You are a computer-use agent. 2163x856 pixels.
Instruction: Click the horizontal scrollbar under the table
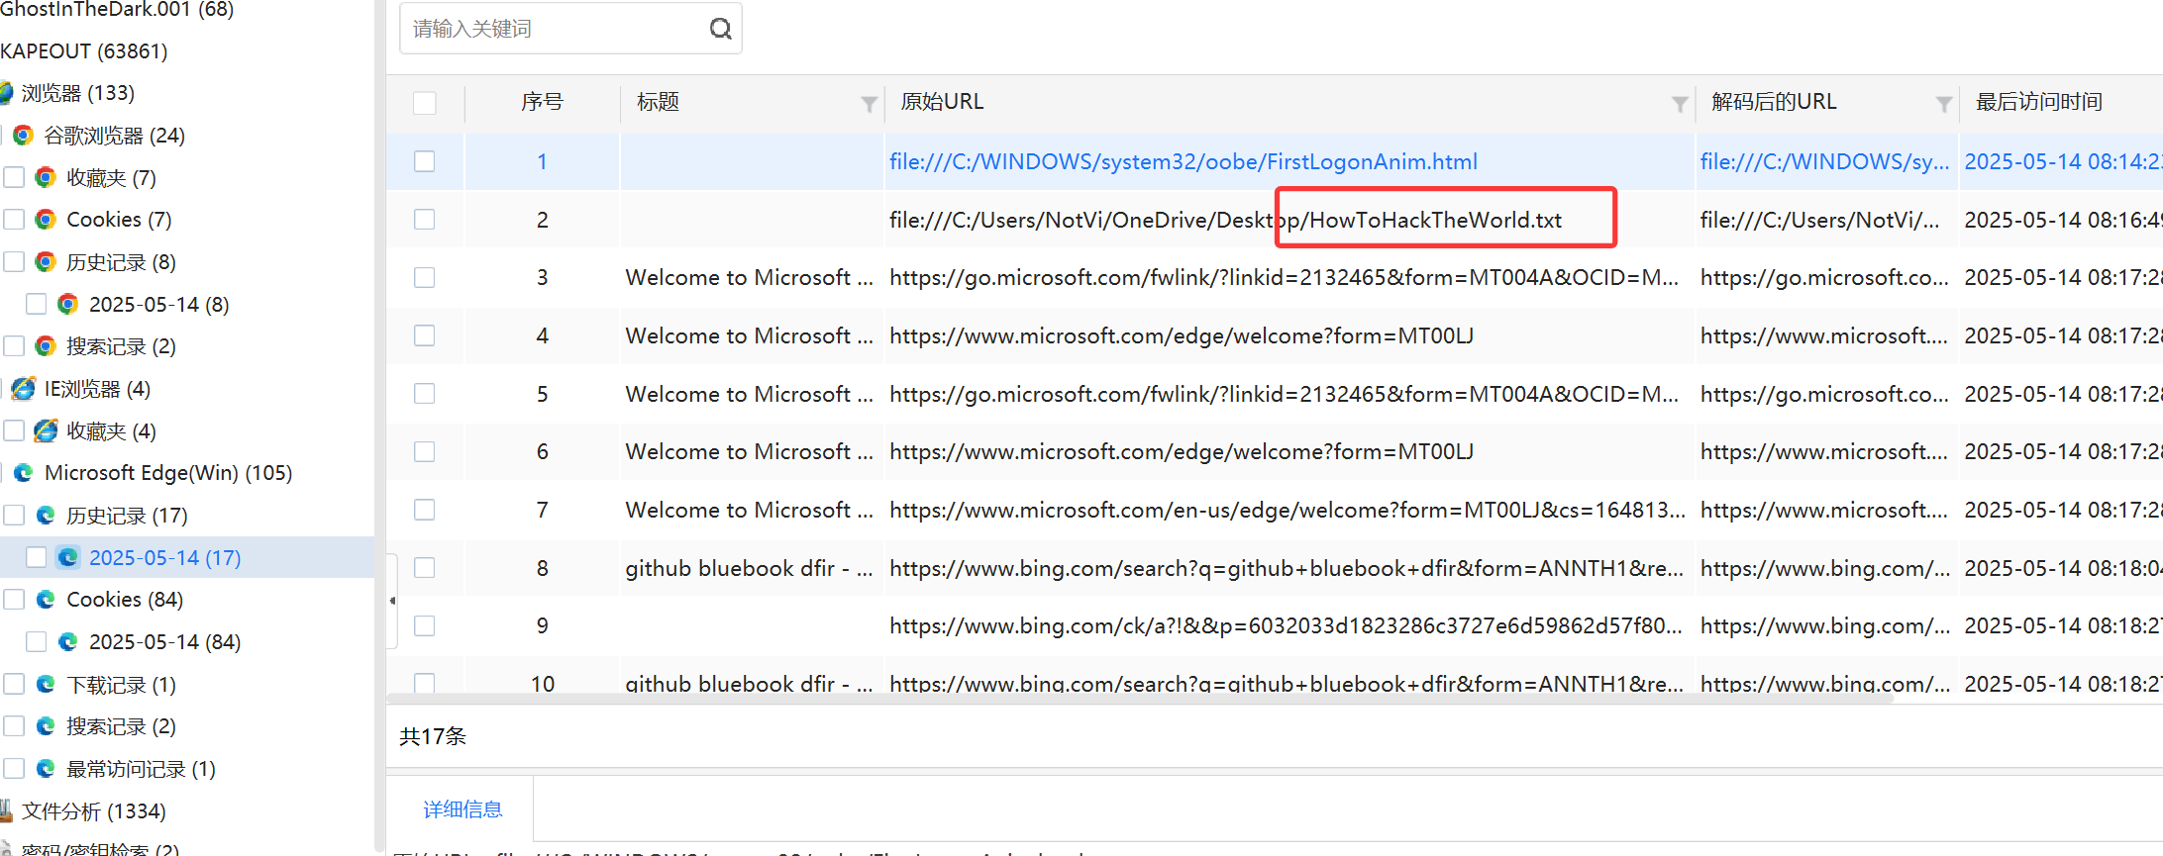(x=1139, y=698)
